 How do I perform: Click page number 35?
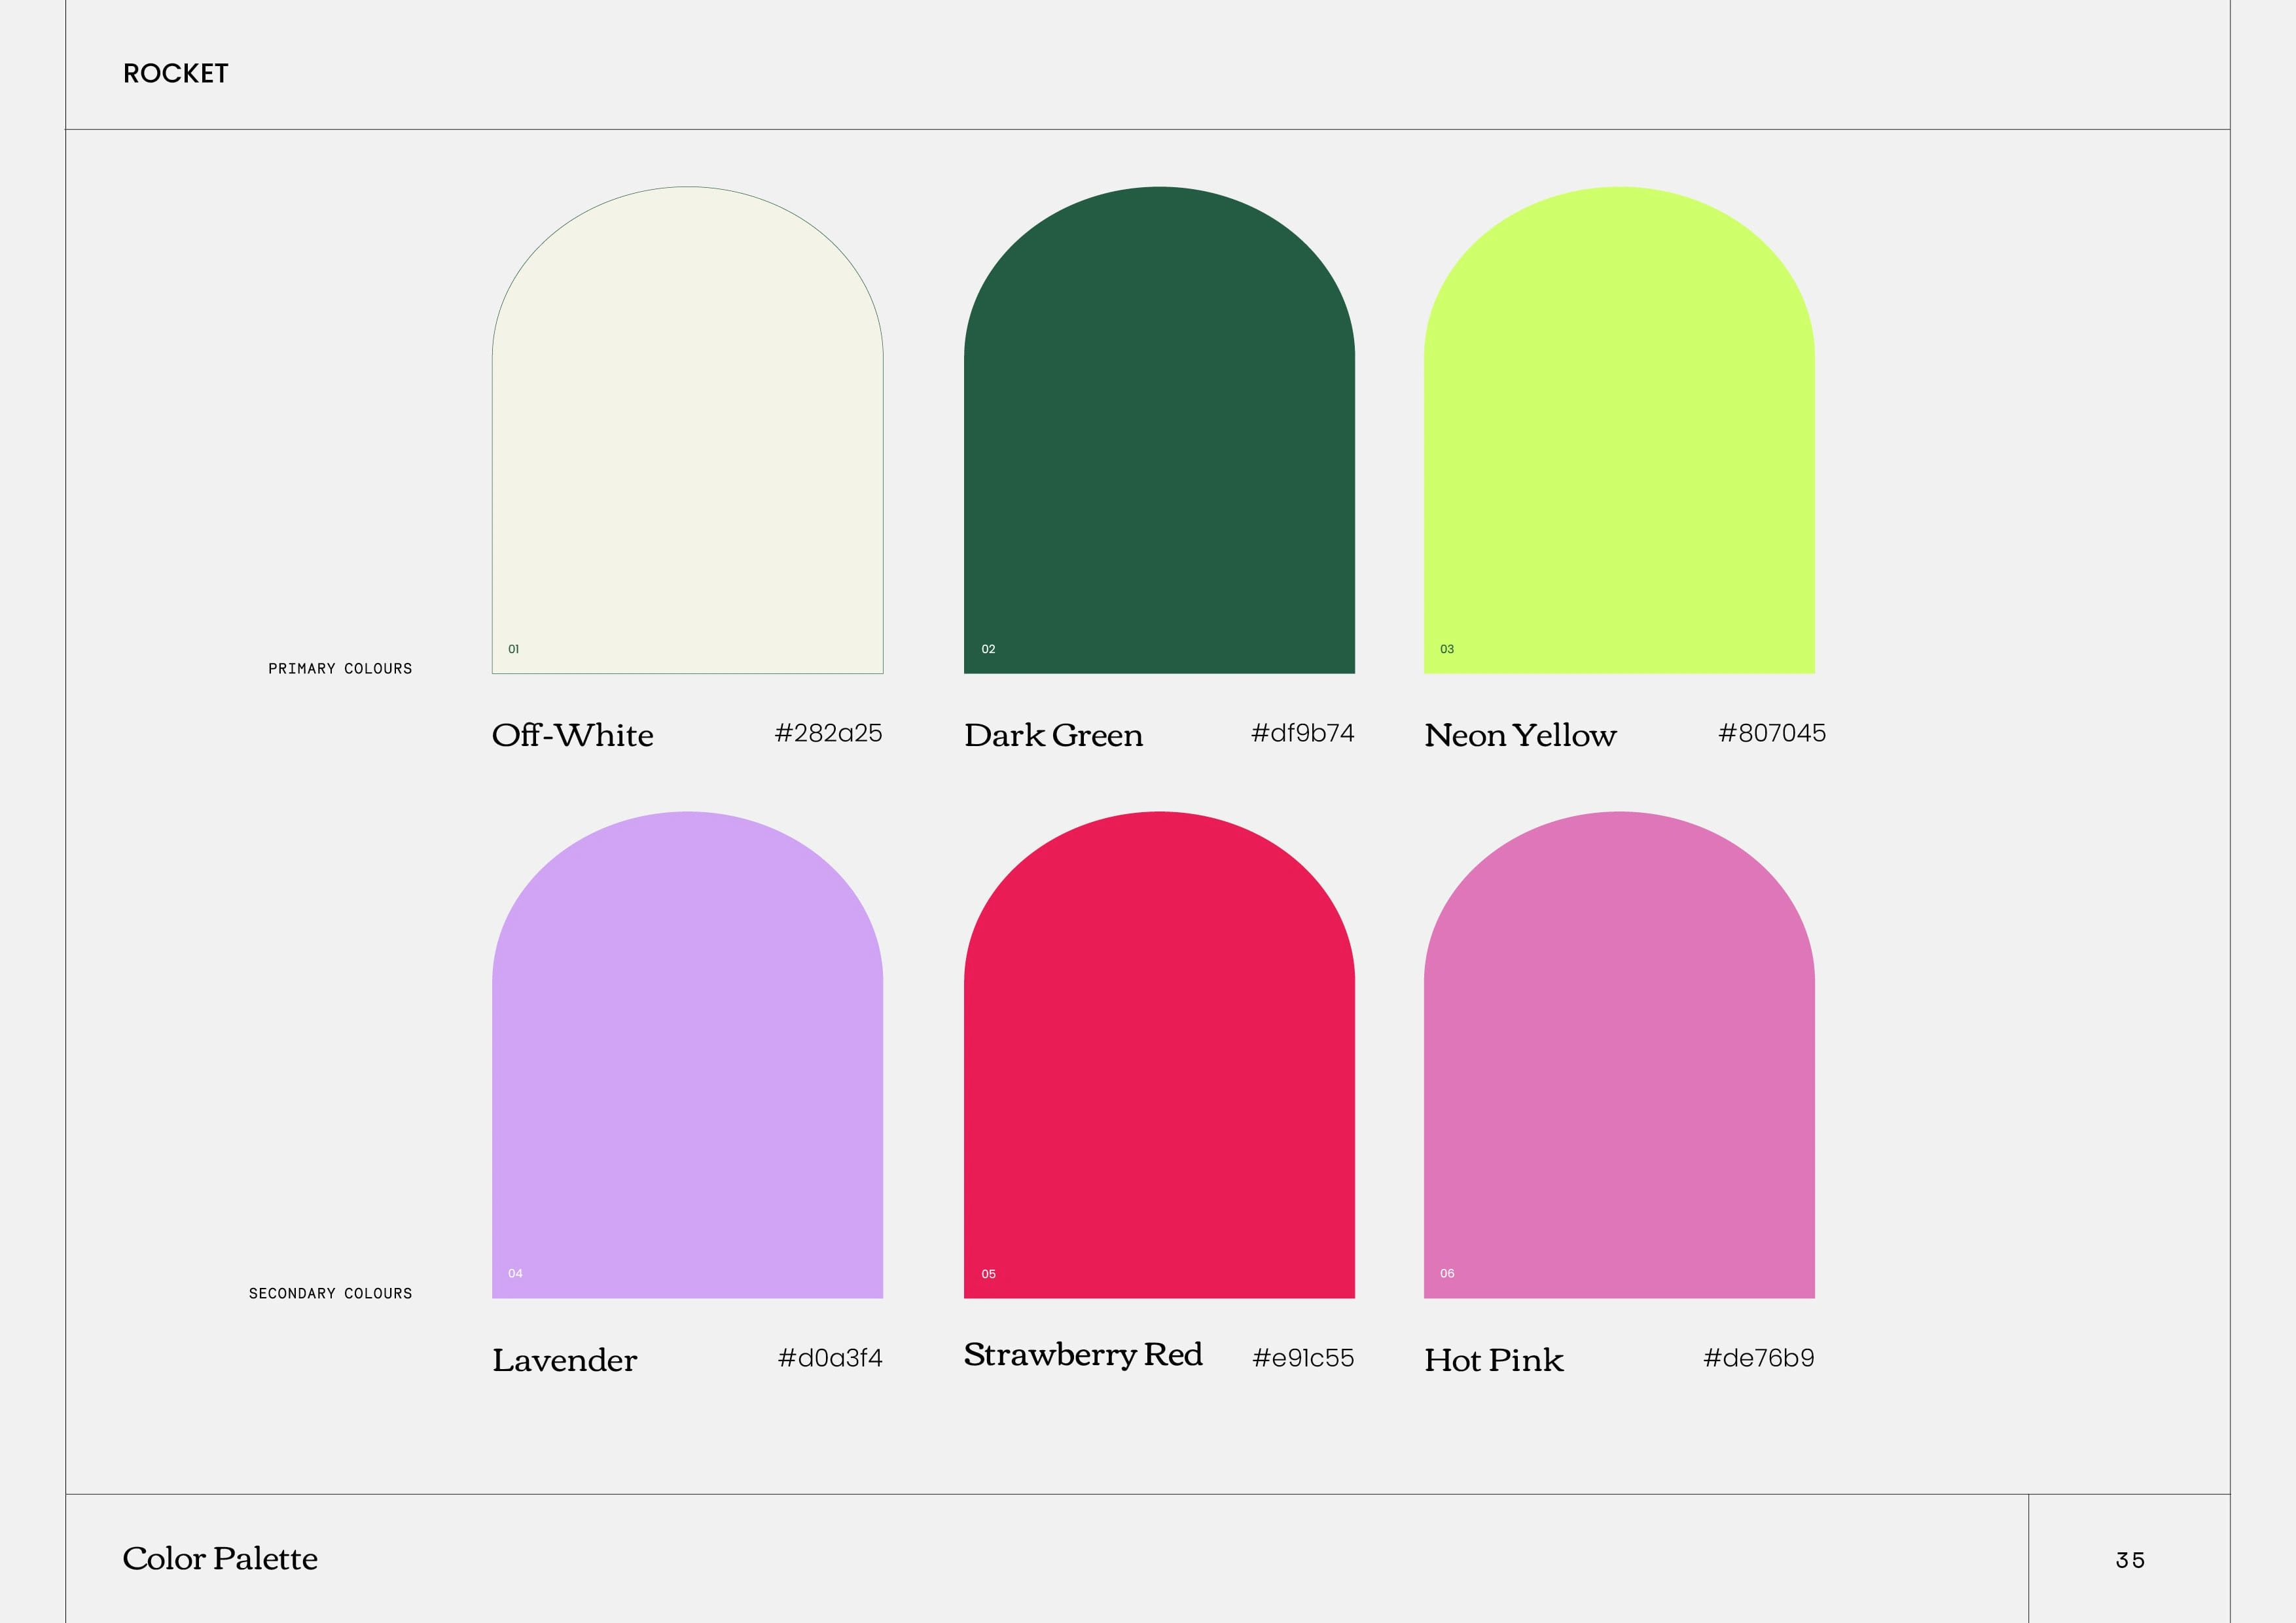click(2130, 1560)
